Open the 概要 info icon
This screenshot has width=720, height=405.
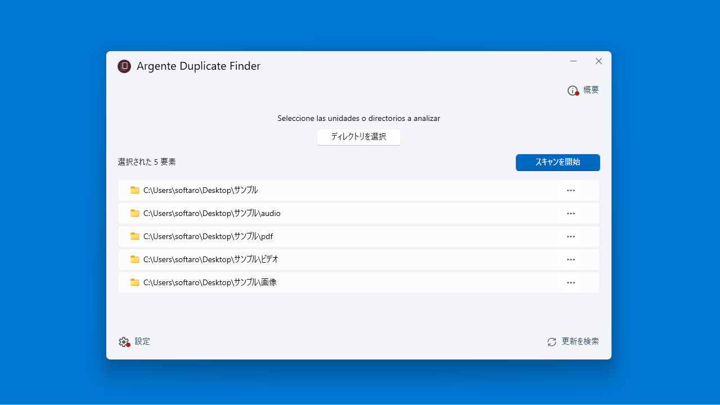[573, 91]
